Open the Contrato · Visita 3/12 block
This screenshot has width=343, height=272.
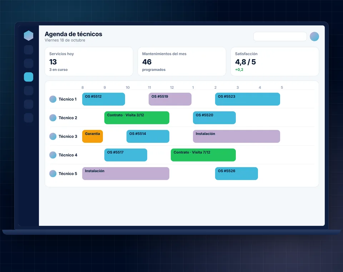point(137,118)
